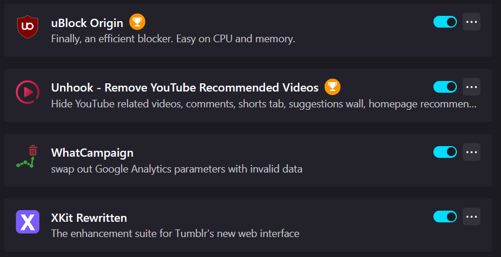The width and height of the screenshot is (501, 257).
Task: Select the XKit Rewritten title text
Action: pyautogui.click(x=89, y=218)
